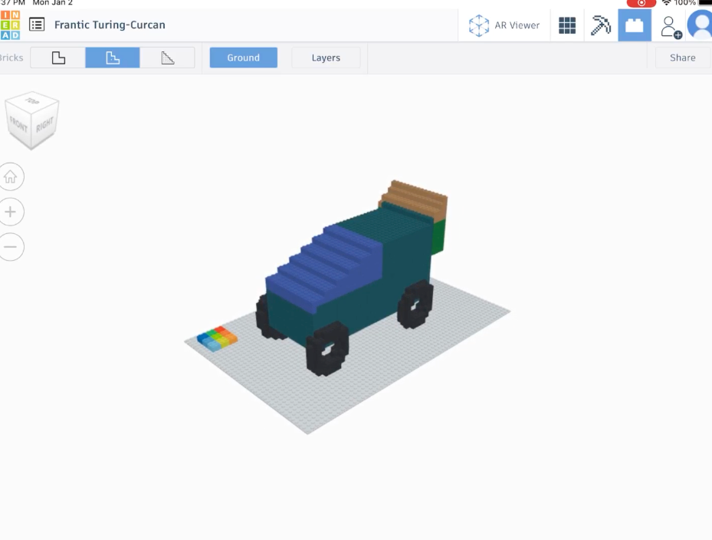Click the project title Frantic Turing-Curcan
712x540 pixels.
click(x=110, y=25)
